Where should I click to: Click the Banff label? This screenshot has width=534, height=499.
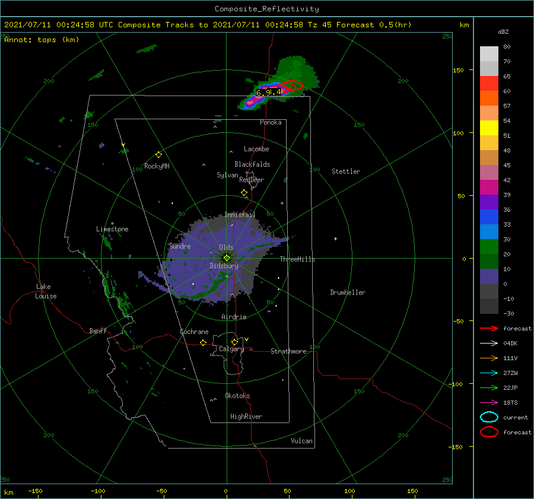click(x=98, y=330)
